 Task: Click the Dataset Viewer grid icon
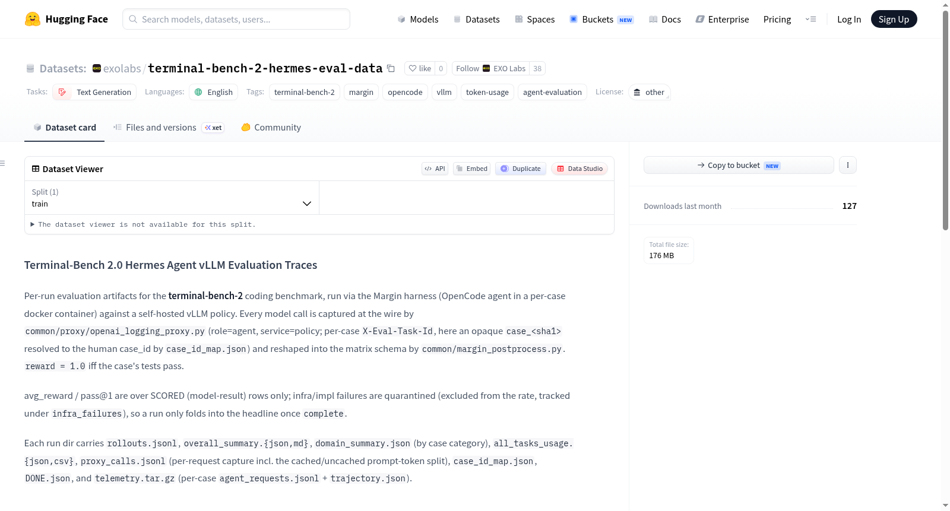tap(36, 169)
